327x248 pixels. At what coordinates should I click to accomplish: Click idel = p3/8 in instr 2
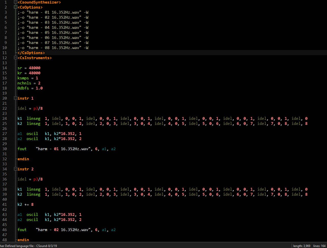click(30, 179)
